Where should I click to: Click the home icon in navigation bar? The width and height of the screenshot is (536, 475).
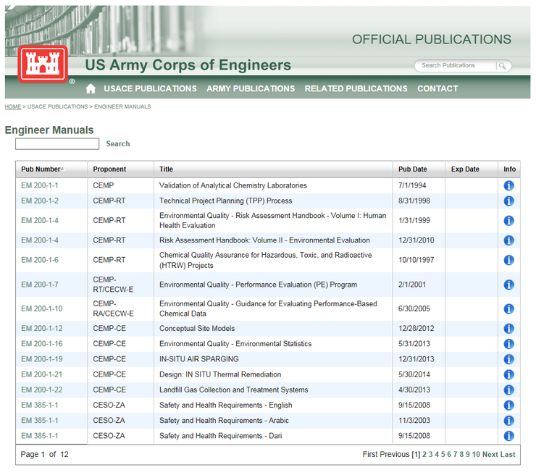point(91,88)
